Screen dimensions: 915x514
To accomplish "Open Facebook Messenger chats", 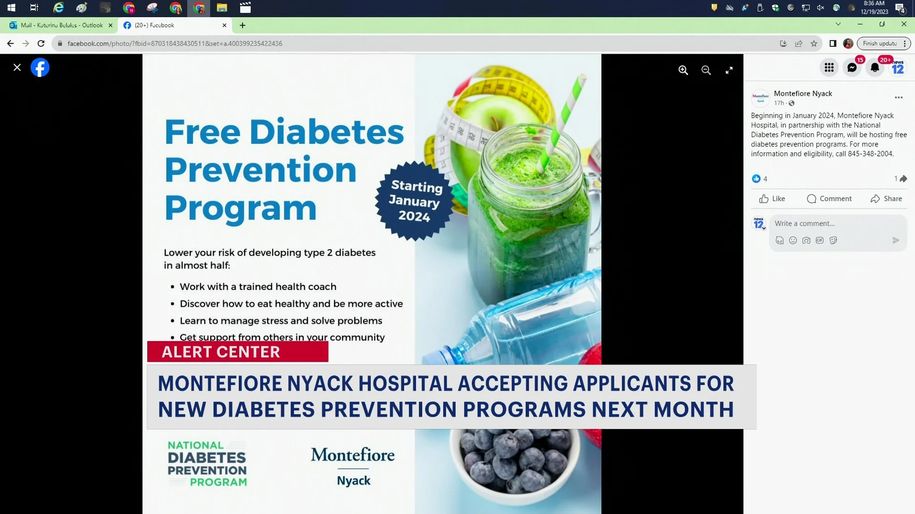I will (x=852, y=68).
